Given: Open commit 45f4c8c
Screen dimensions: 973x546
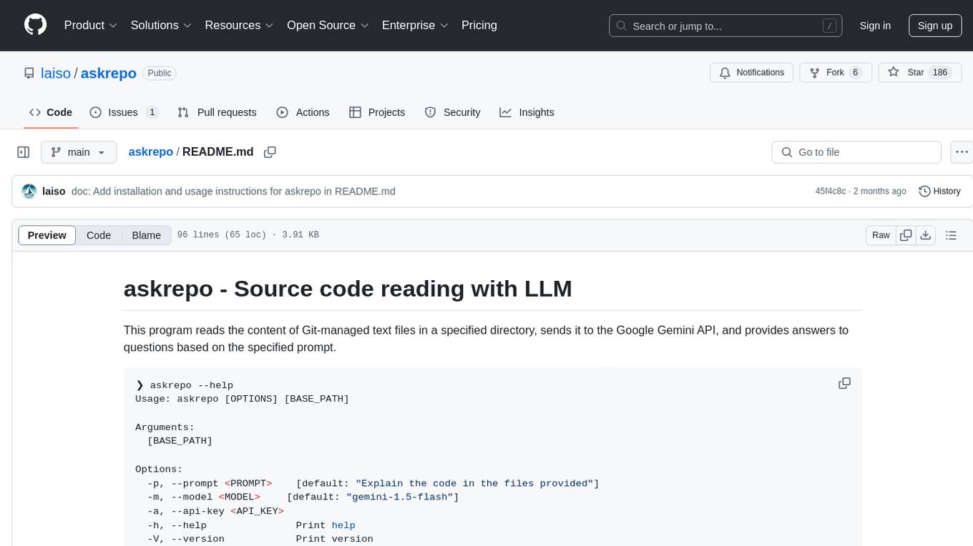Looking at the screenshot, I should (x=830, y=192).
